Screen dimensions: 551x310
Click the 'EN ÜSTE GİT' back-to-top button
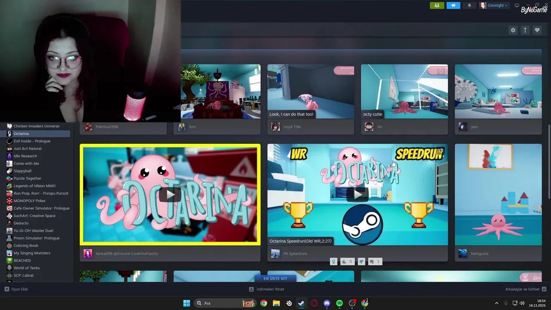(x=275, y=279)
